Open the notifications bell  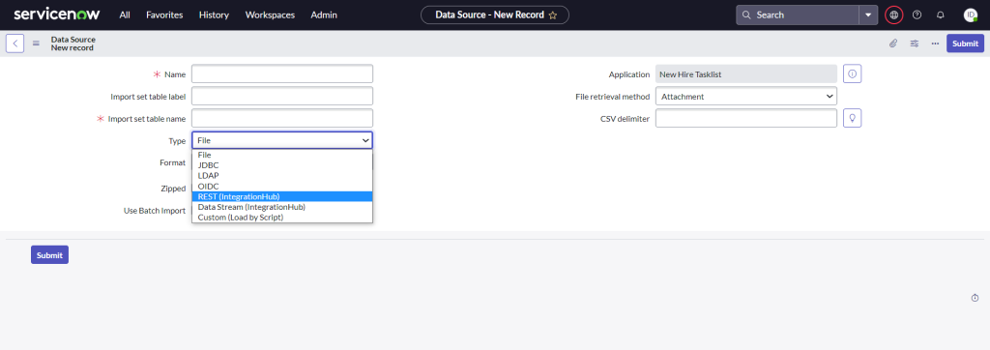(x=940, y=15)
